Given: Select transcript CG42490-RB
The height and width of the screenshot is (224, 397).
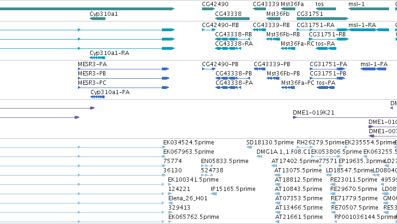Looking at the screenshot, I should [x=220, y=25].
